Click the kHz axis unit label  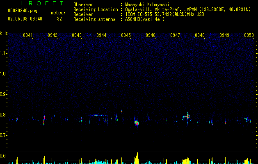pyautogui.click(x=4, y=33)
